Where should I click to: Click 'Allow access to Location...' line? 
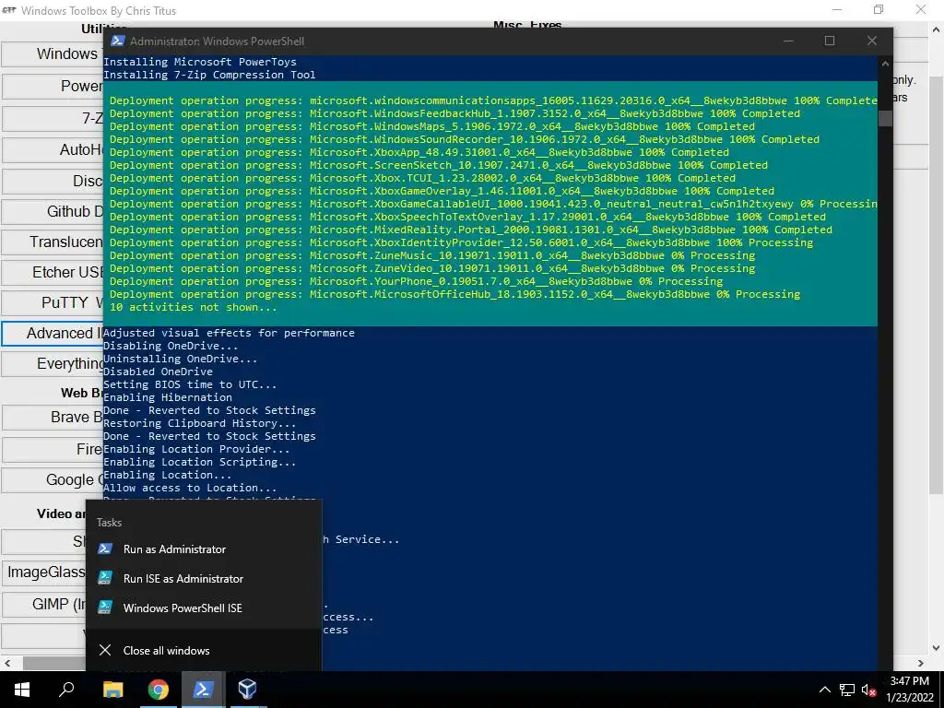tap(190, 488)
